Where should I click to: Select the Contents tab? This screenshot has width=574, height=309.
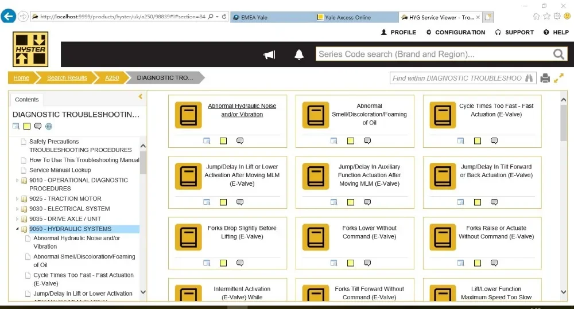[x=27, y=100]
